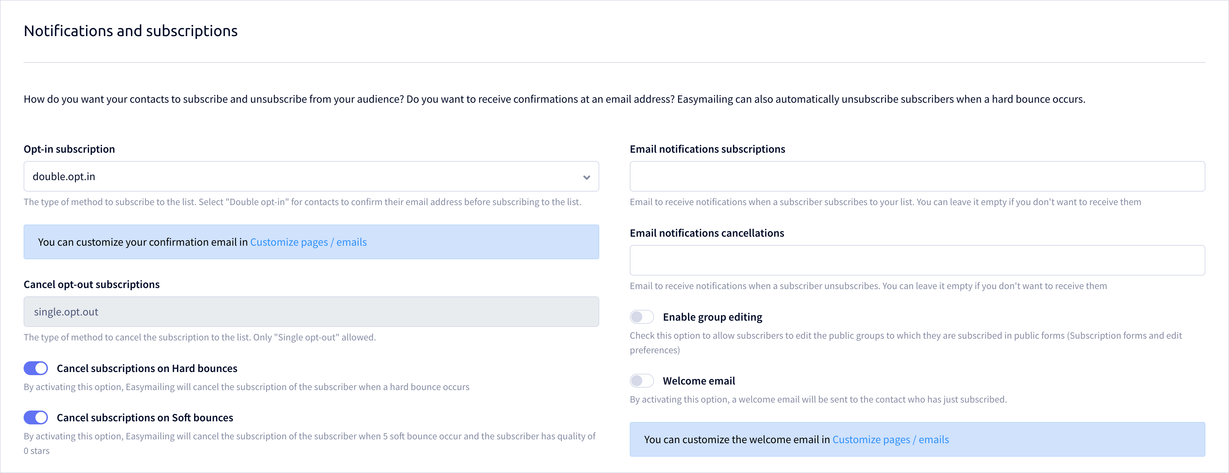Click the Cancel subscriptions on Hard bounces label
The image size is (1229, 473).
point(147,369)
